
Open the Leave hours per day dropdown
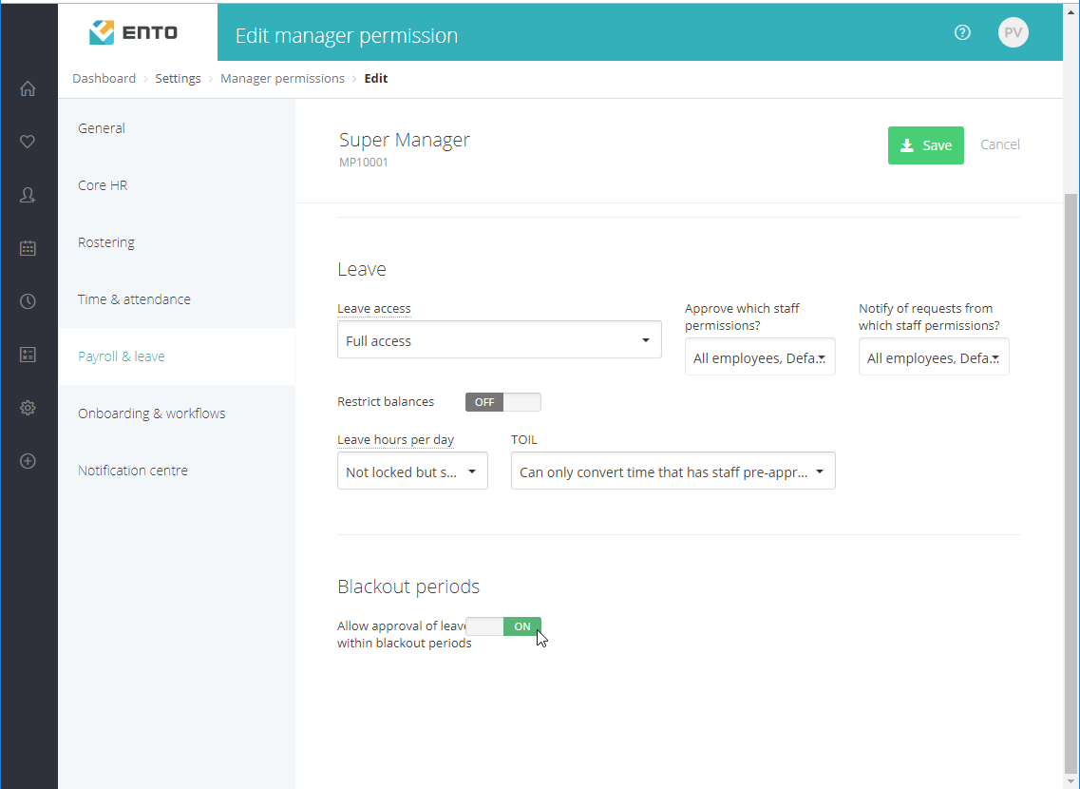coord(412,471)
